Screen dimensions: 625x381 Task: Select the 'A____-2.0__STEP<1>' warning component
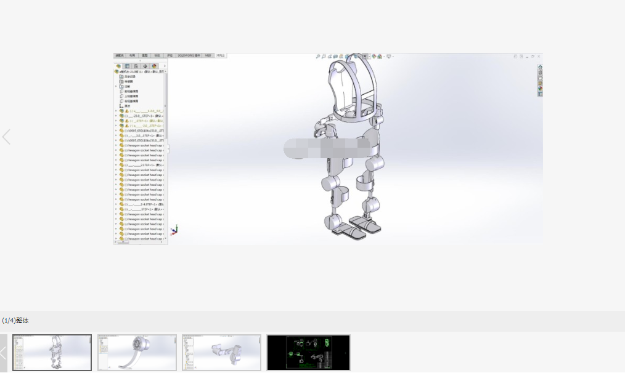pos(142,126)
